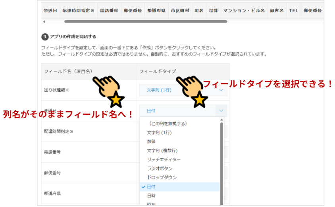Pick 日時 from the field type list

pyautogui.click(x=151, y=196)
